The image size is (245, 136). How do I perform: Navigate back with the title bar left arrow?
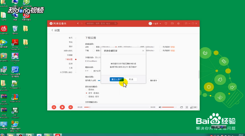click(x=78, y=23)
